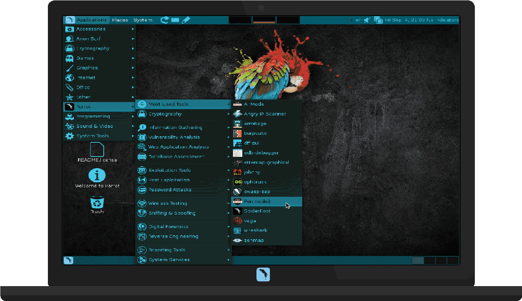Image resolution: width=522 pixels, height=301 pixels.
Task: Expand Digital Forensics submenu
Action: [184, 227]
